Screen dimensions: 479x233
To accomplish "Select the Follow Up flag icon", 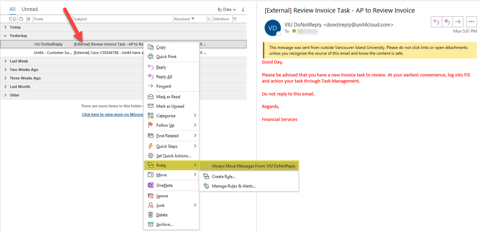I will click(x=151, y=125).
